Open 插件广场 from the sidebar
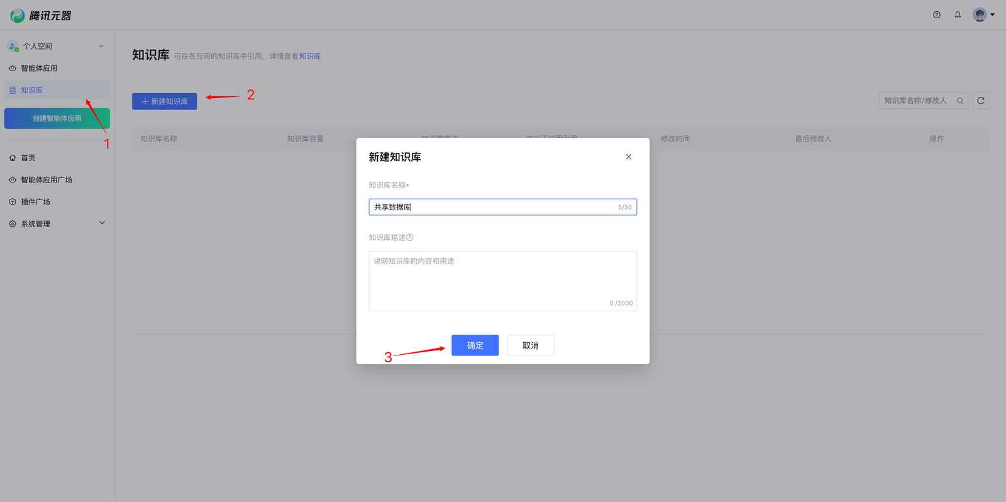This screenshot has width=1006, height=502. point(35,202)
